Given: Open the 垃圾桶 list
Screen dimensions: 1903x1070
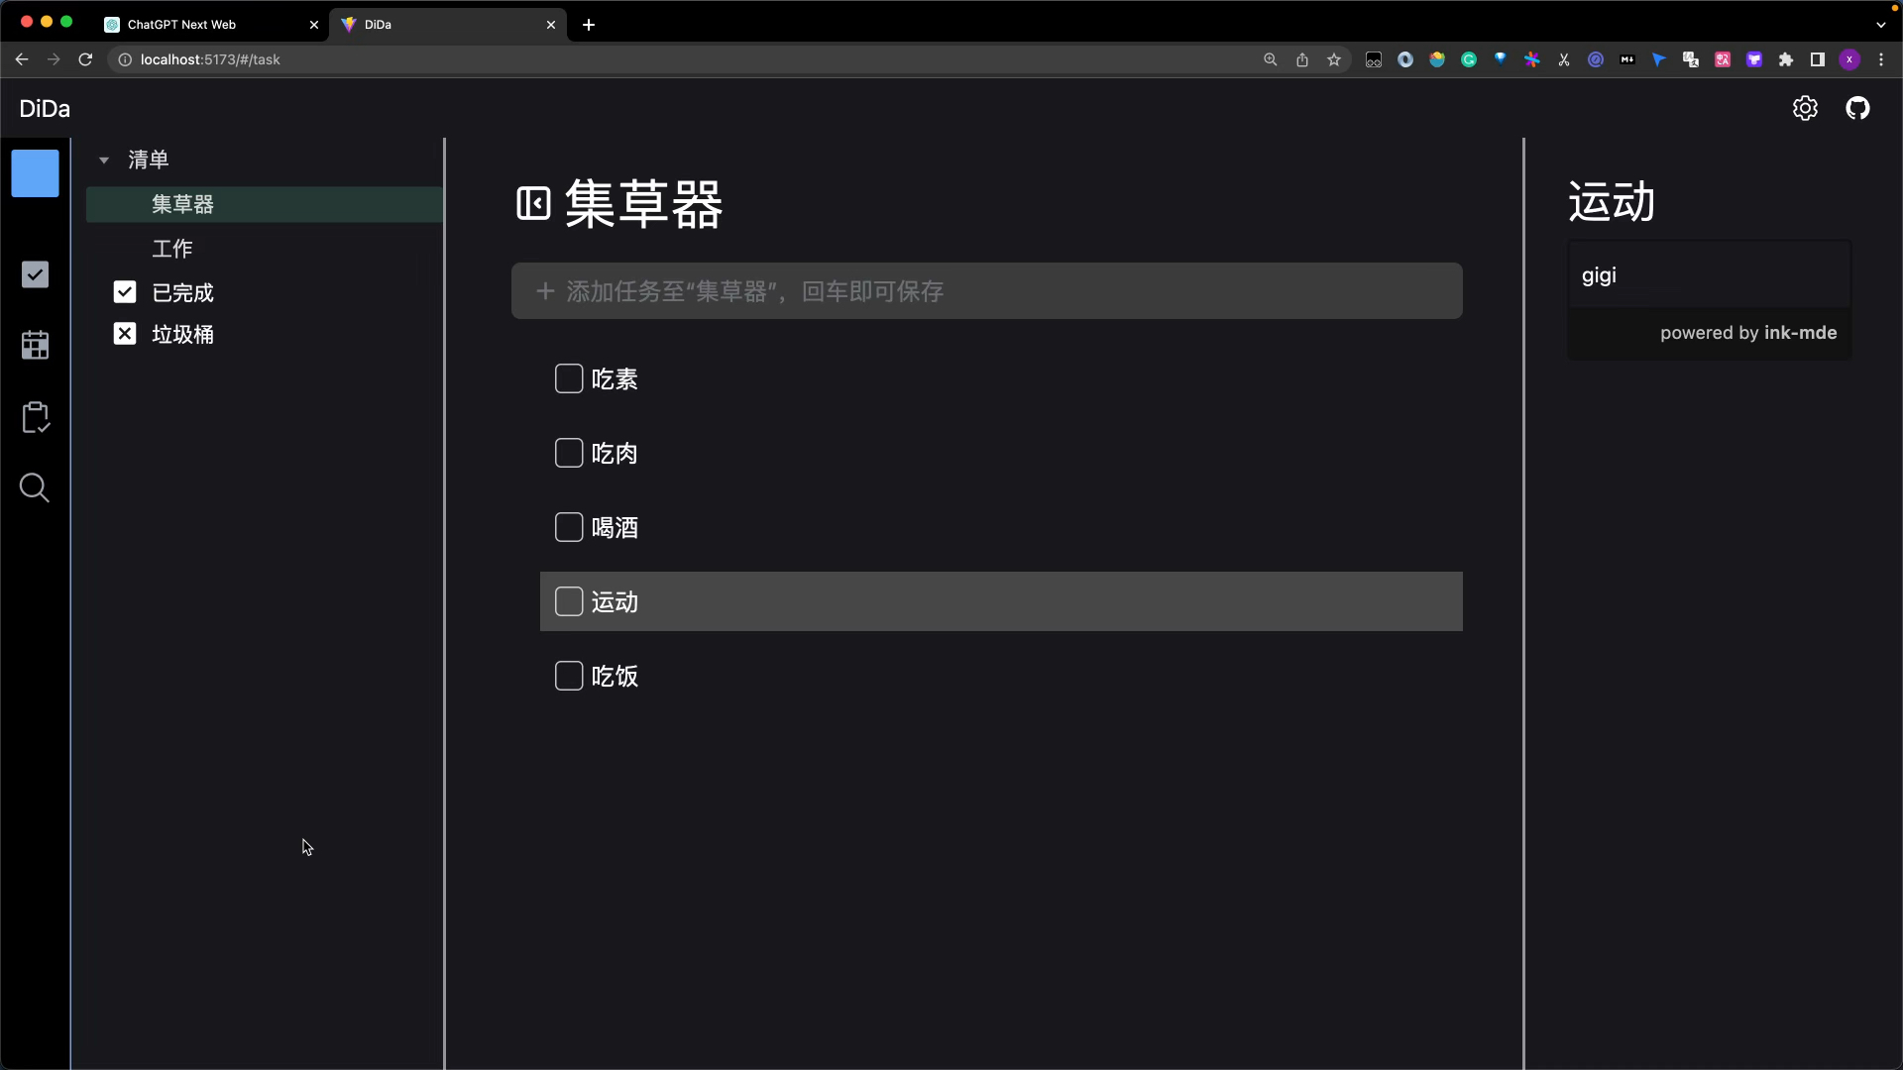Looking at the screenshot, I should click(x=182, y=335).
